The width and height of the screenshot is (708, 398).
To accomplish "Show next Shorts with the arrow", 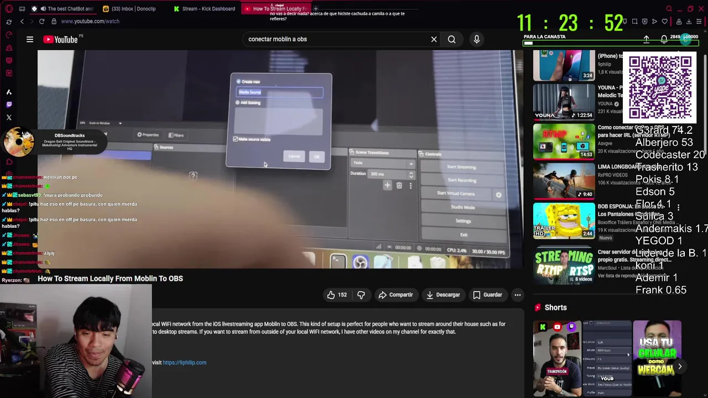I will tap(680, 366).
